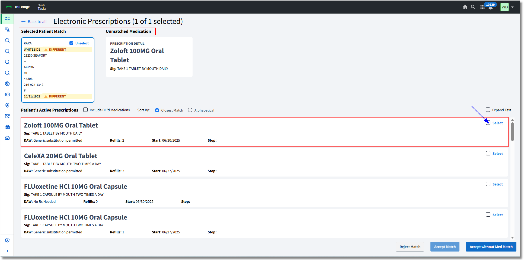Click DAW: No Rx Needed text
This screenshot has width=524, height=261.
pyautogui.click(x=40, y=202)
